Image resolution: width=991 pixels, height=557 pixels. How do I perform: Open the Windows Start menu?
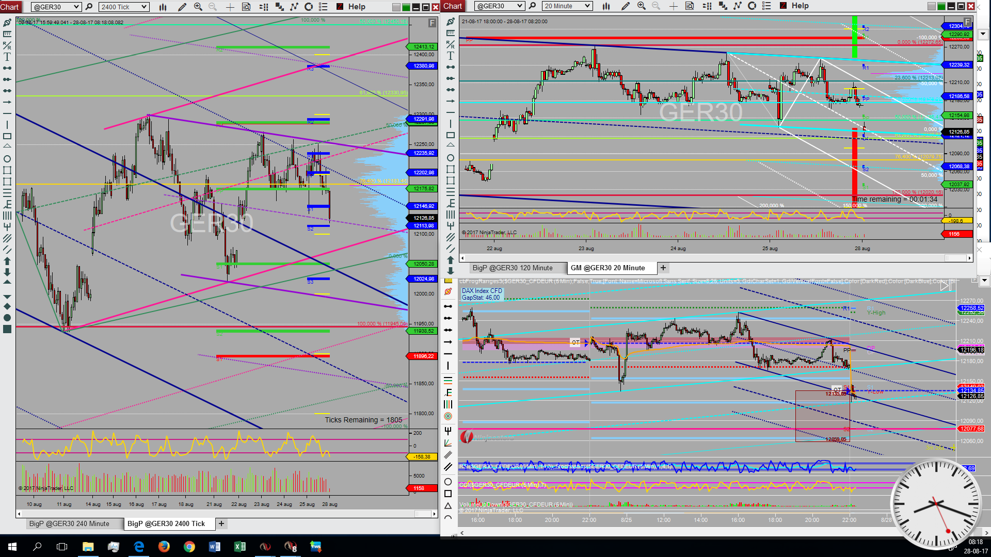(x=12, y=547)
